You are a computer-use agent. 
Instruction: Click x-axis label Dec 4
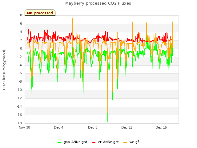pos(58,127)
